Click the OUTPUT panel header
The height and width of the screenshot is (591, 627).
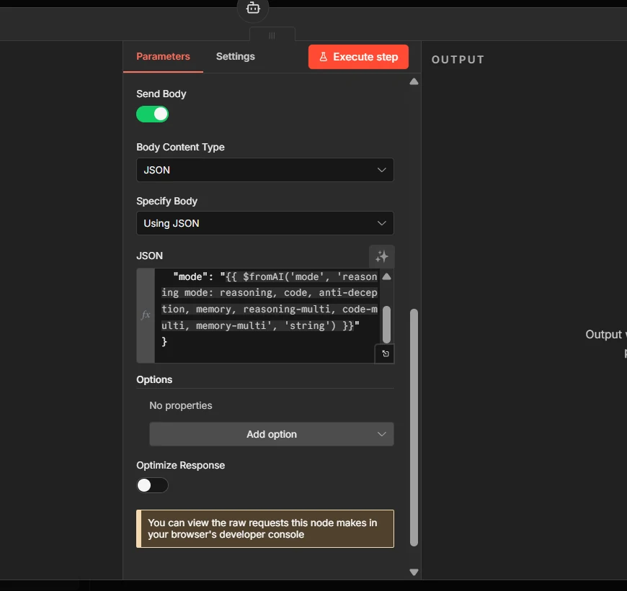point(458,60)
